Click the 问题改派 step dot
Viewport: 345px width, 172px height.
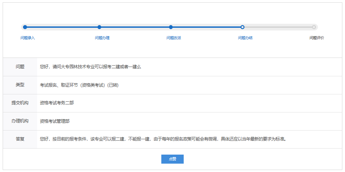point(171,27)
